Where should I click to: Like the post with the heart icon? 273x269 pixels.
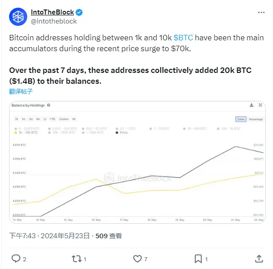[137, 259]
